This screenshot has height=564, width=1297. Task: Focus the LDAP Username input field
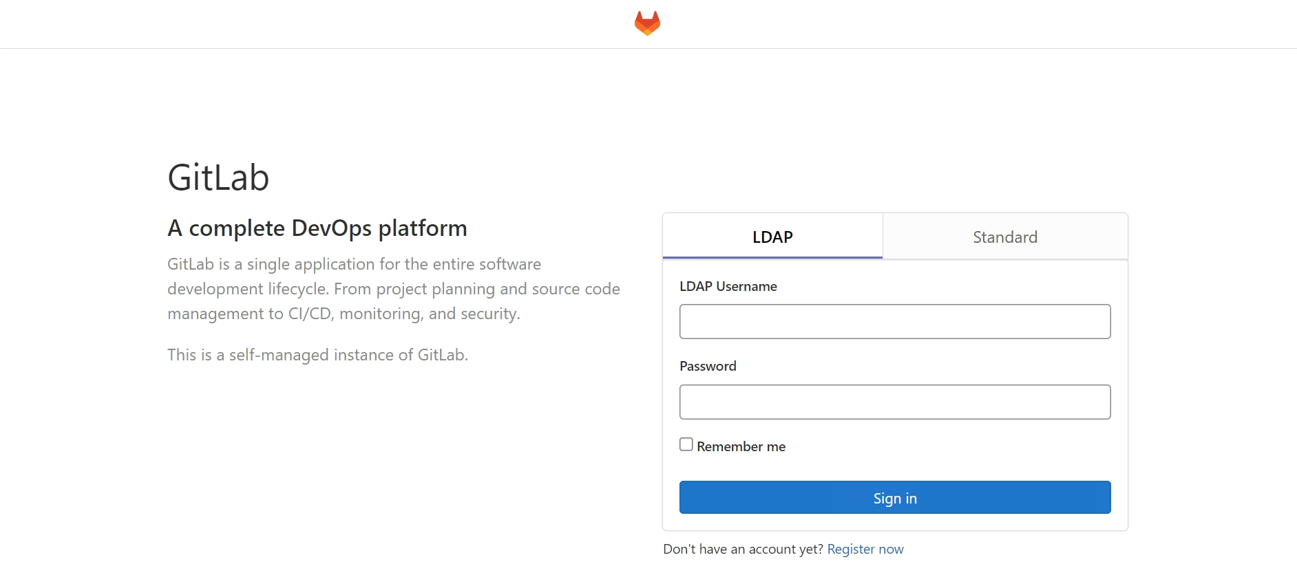895,321
